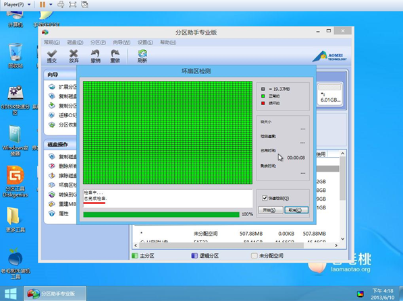Click the 取消(C) cancel button
This screenshot has height=301, width=403.
click(296, 210)
